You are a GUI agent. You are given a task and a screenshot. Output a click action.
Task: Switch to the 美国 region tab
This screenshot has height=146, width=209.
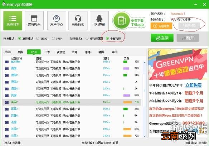(20, 52)
